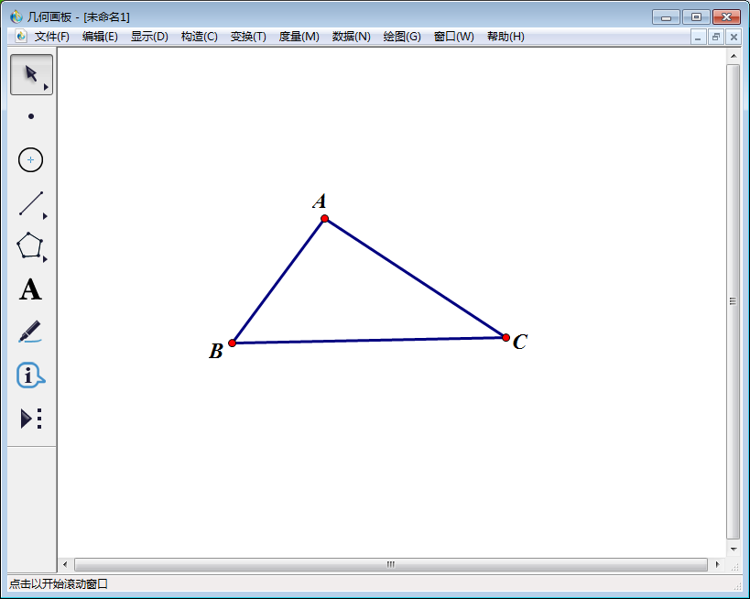Open the 度量 menu
The image size is (750, 599).
point(298,37)
